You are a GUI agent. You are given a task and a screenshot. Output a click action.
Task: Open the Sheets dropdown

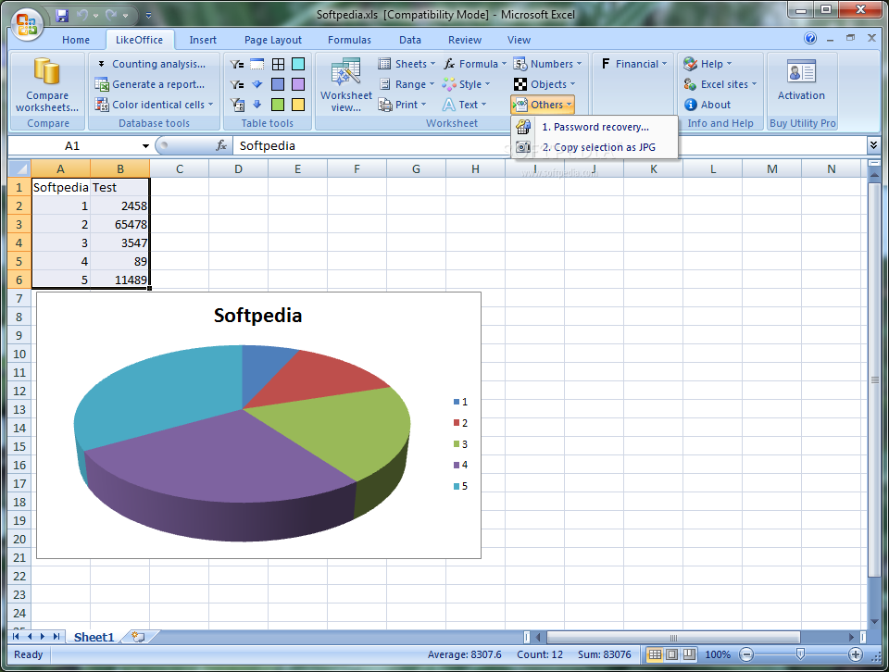[407, 64]
